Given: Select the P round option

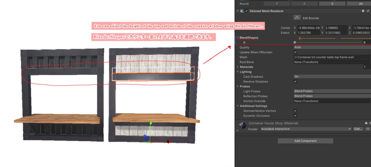Looking at the screenshot, I should tap(277, 4).
